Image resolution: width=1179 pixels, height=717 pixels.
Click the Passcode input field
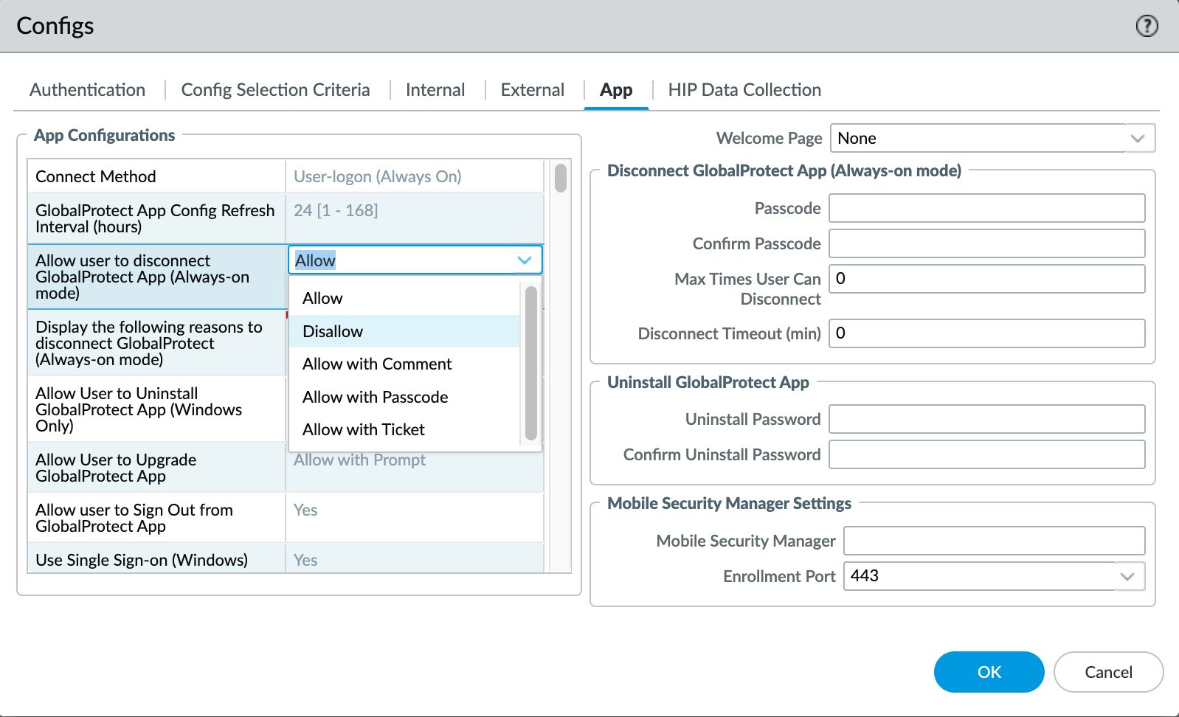987,208
